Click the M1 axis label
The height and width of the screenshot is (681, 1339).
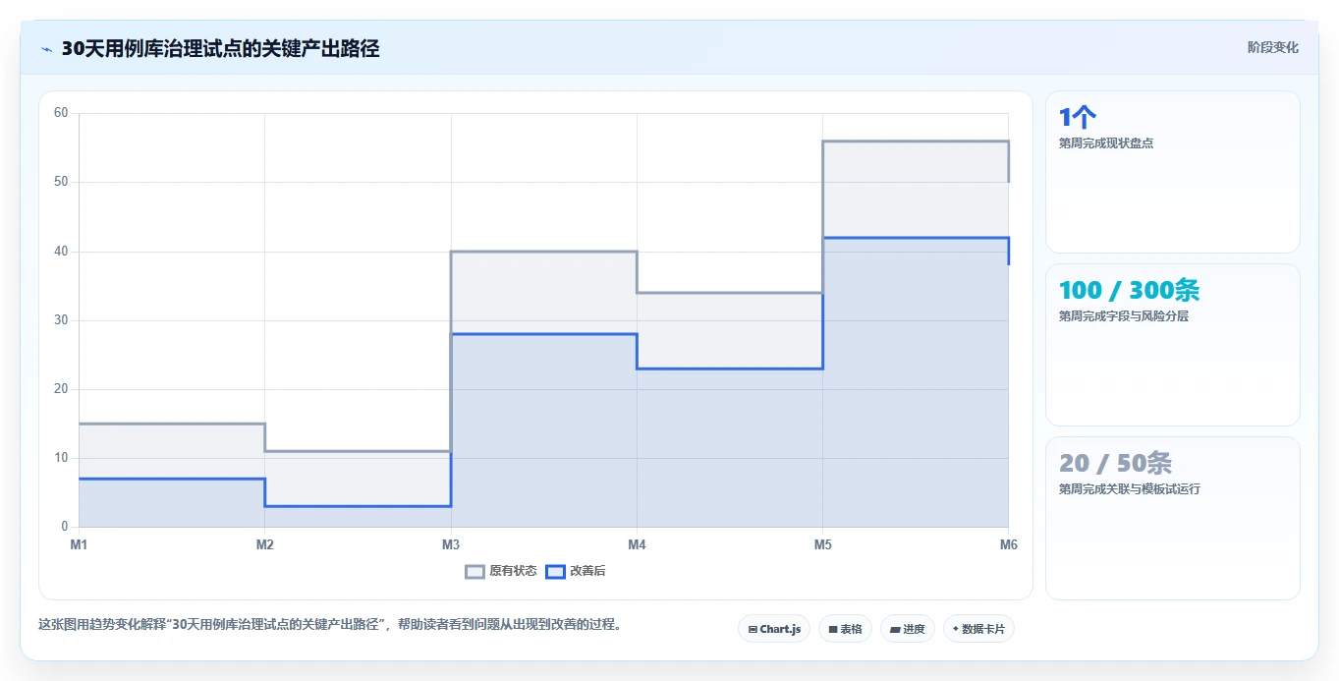79,543
